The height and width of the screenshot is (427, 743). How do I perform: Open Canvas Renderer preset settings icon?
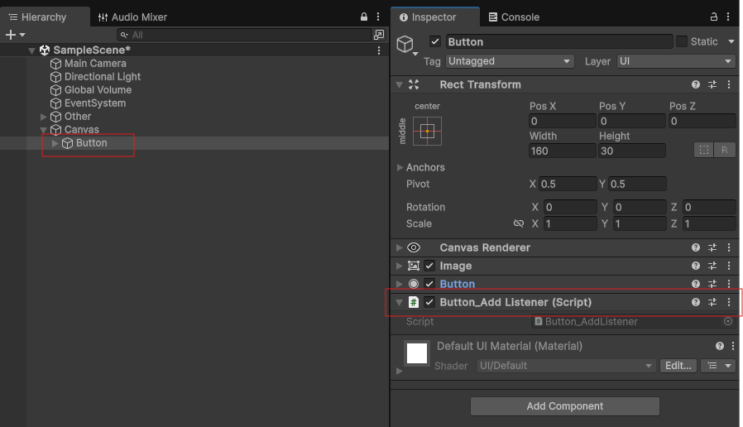pyautogui.click(x=712, y=247)
